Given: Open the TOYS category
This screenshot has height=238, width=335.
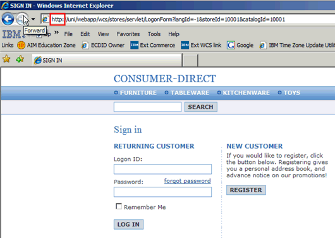Looking at the screenshot, I should click(x=292, y=92).
